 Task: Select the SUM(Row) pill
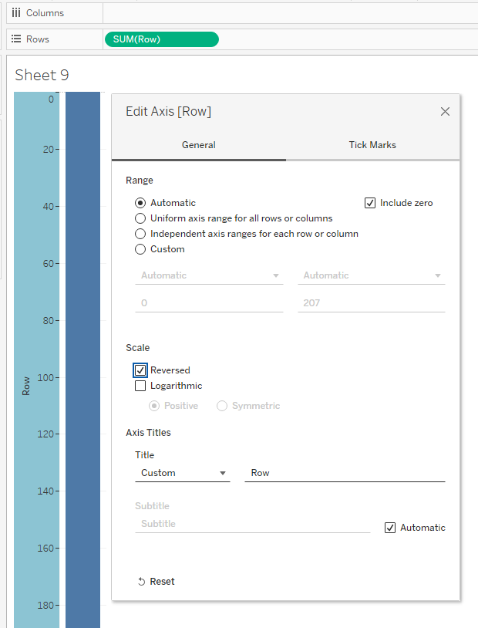point(161,39)
